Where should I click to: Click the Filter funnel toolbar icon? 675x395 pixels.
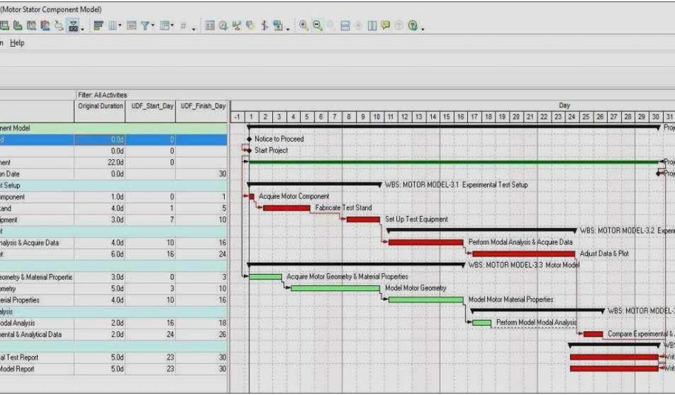tap(144, 26)
